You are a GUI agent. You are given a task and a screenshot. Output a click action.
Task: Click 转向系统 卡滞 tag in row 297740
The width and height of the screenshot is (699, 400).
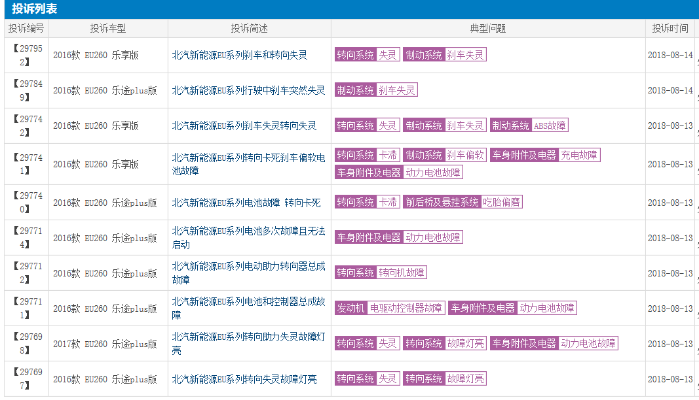368,202
